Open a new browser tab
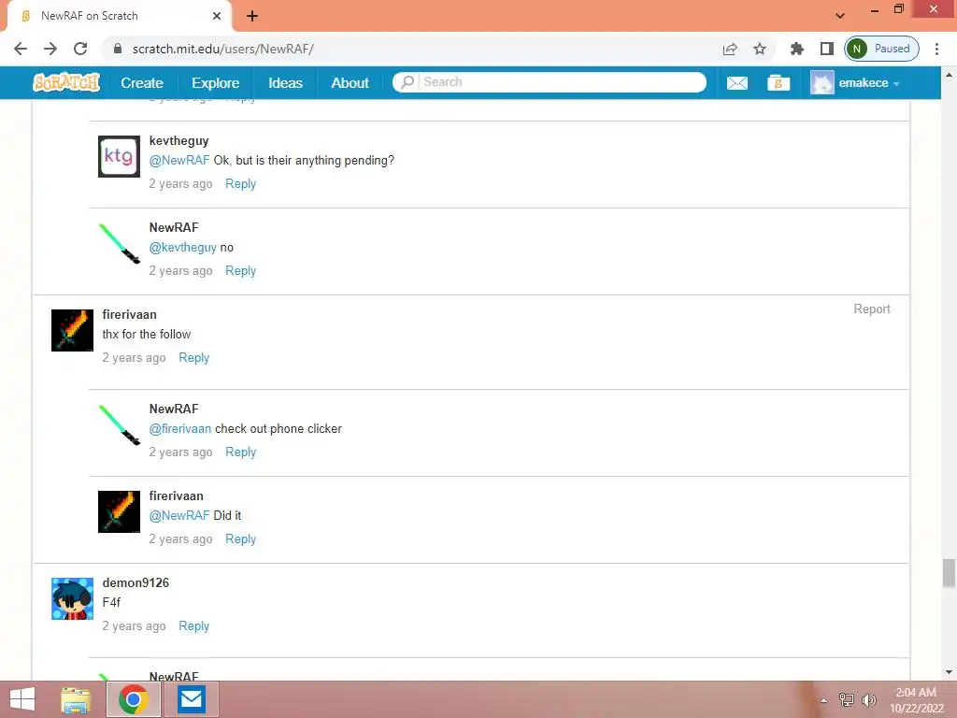Viewport: 957px width, 718px height. point(252,16)
